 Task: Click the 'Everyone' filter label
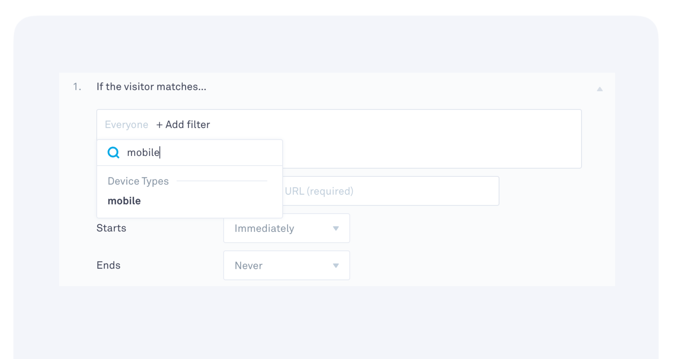pos(127,124)
